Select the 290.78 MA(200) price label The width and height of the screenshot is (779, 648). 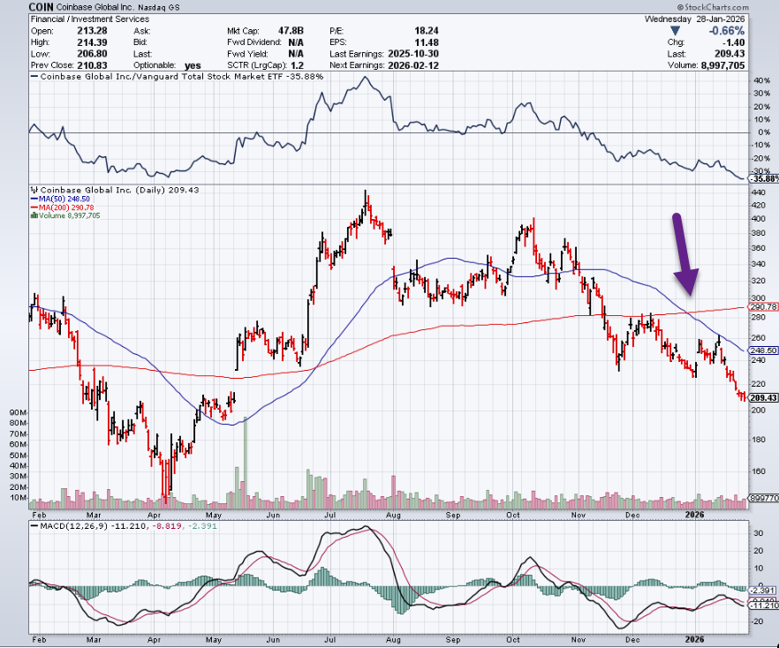(763, 306)
